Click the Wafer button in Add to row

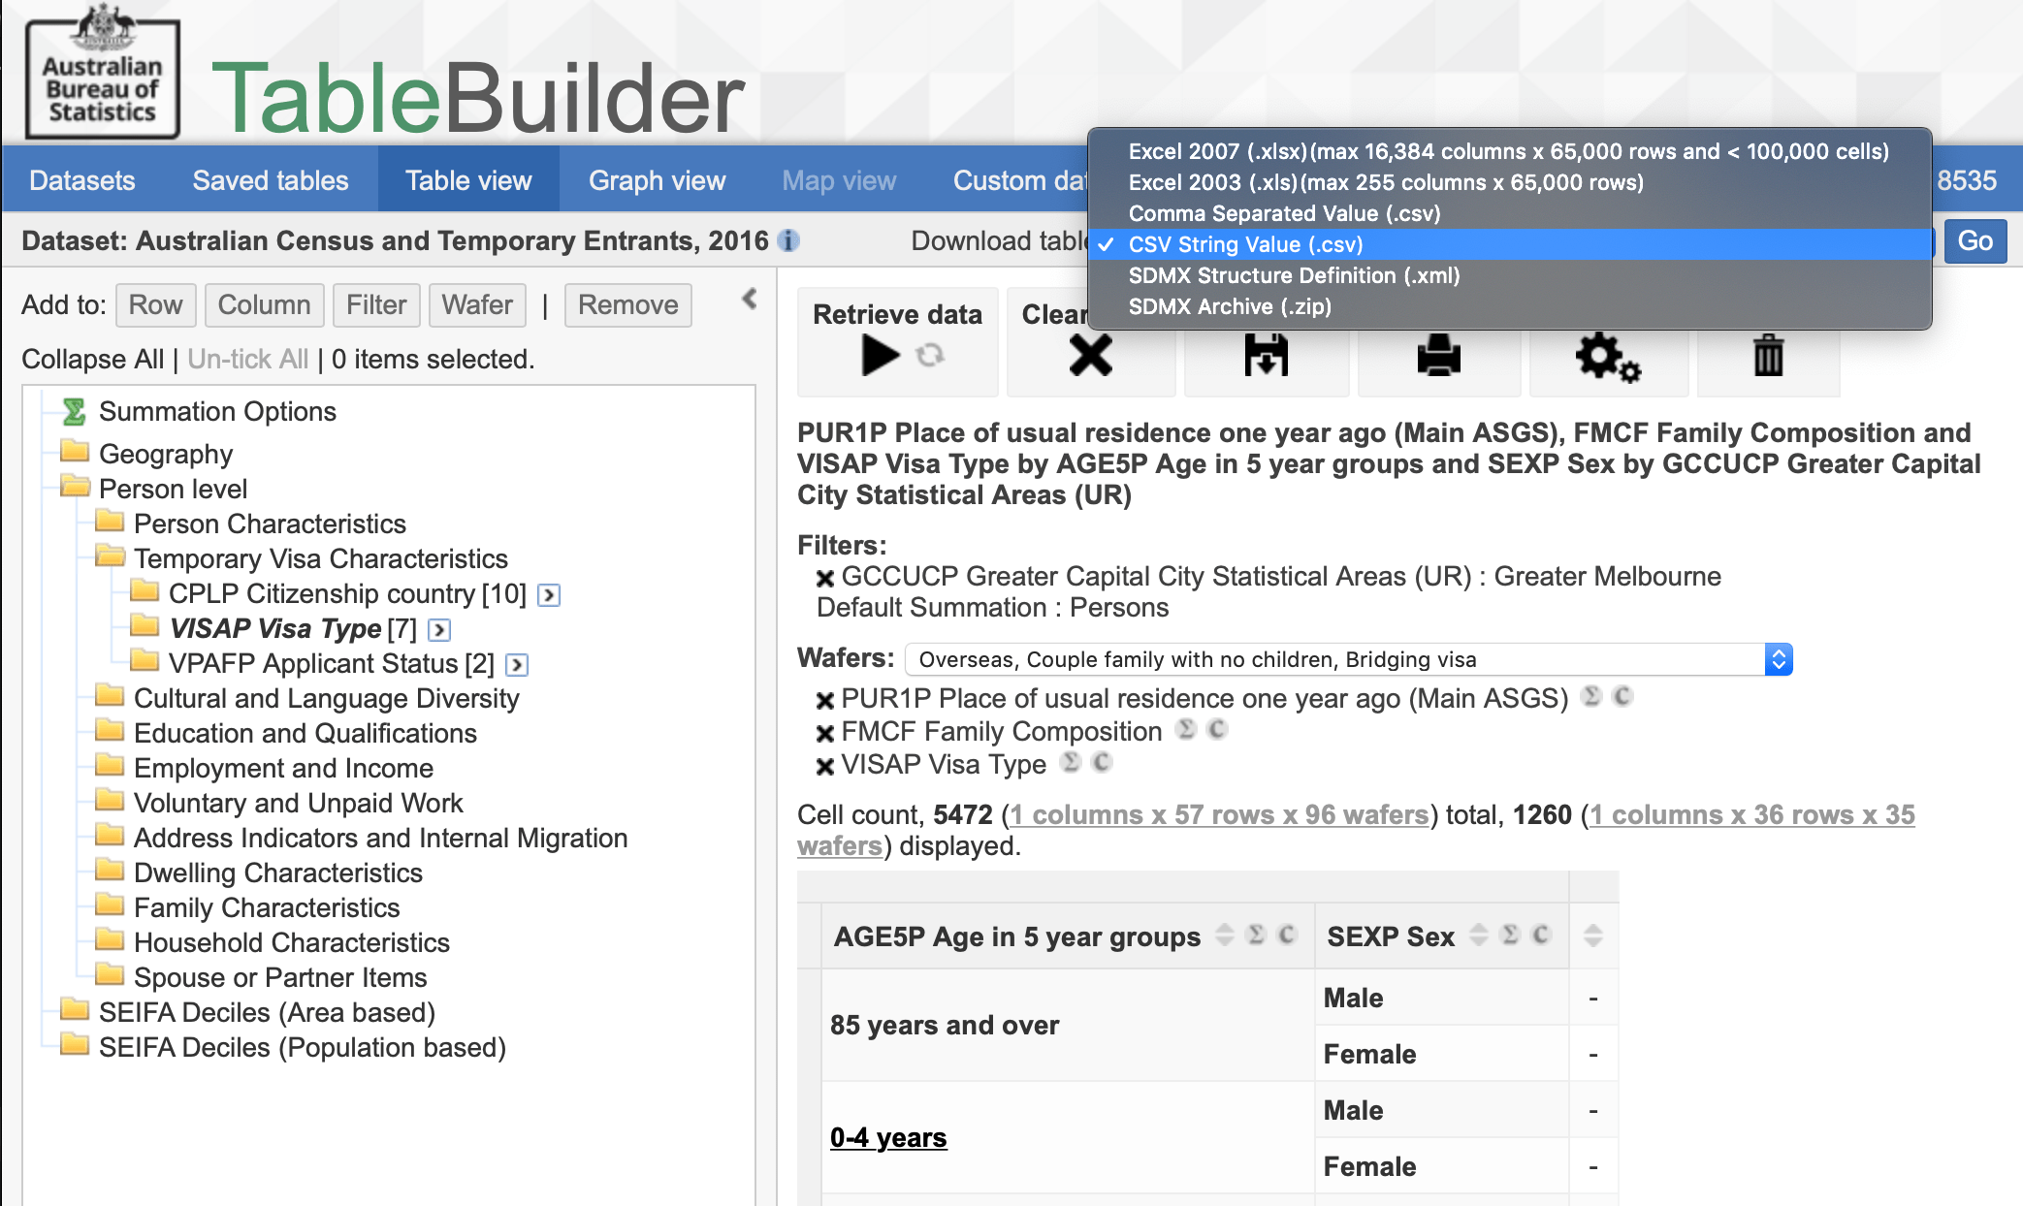tap(477, 304)
